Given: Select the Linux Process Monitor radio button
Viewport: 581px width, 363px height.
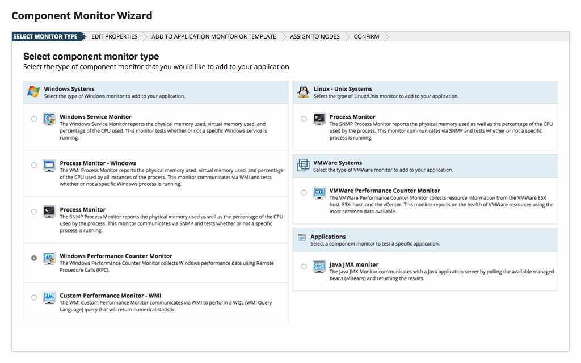Looking at the screenshot, I should (304, 119).
